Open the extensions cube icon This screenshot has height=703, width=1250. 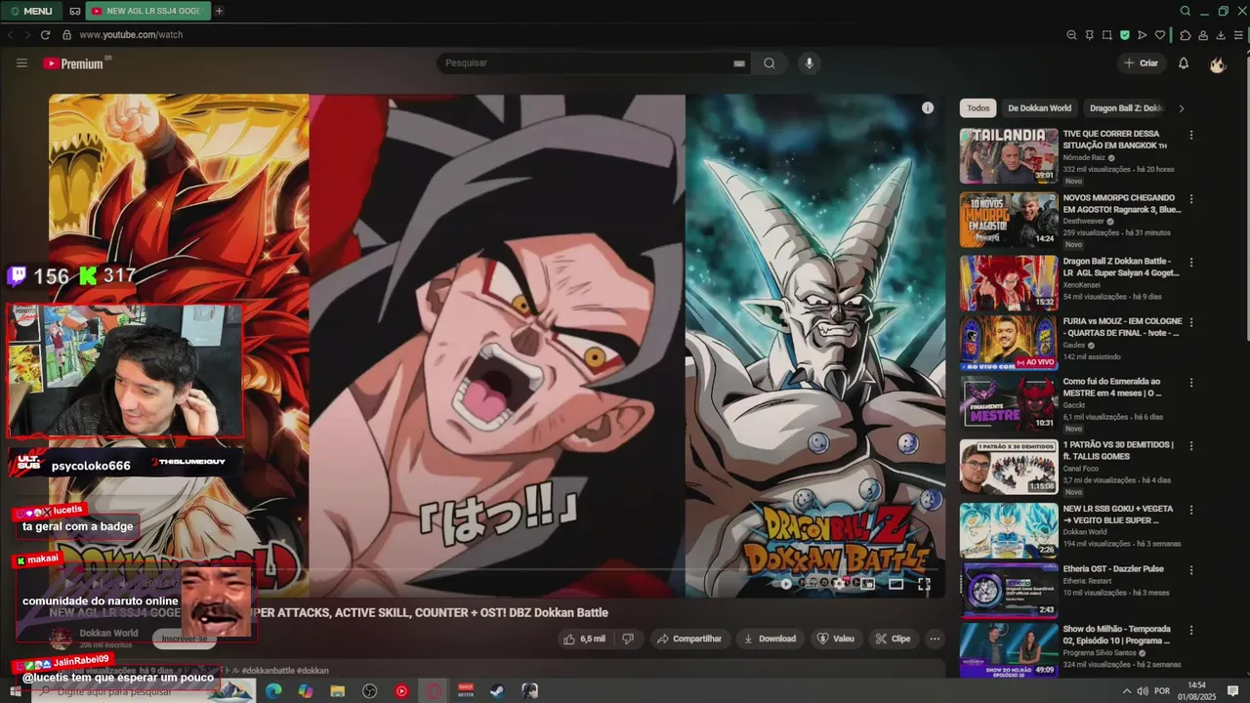(x=1186, y=34)
